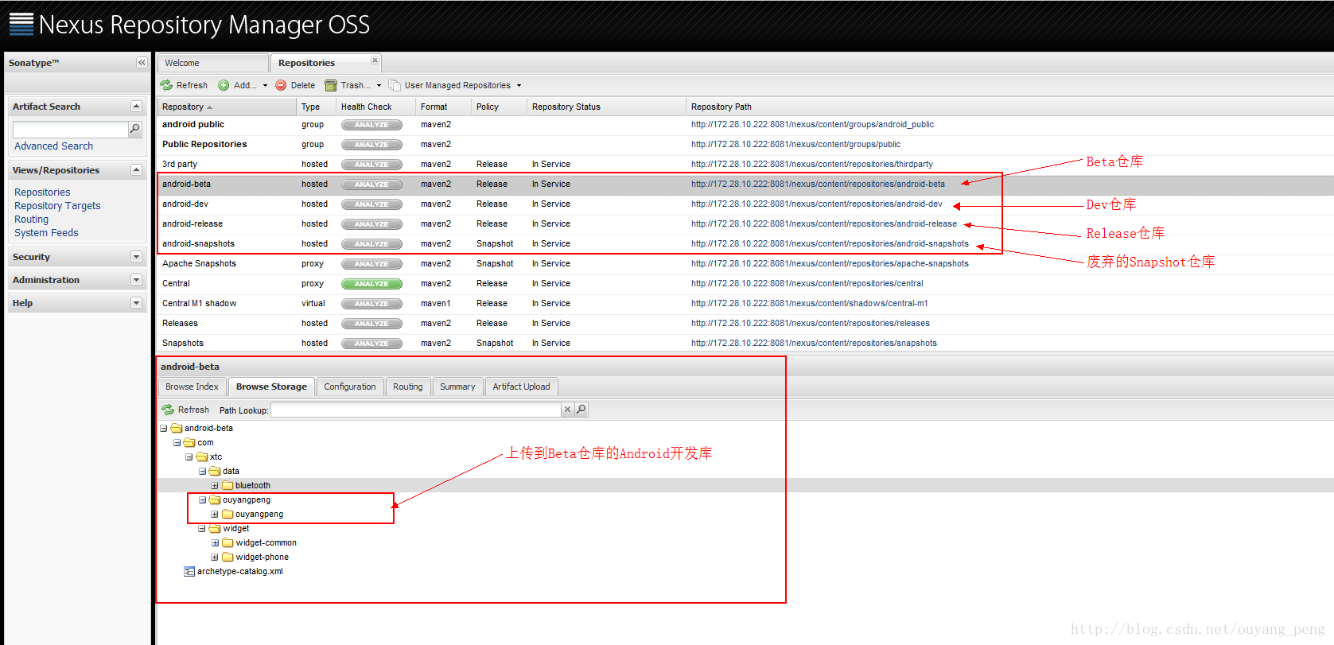Open the Add dropdown arrow
This screenshot has width=1334, height=645.
(265, 85)
